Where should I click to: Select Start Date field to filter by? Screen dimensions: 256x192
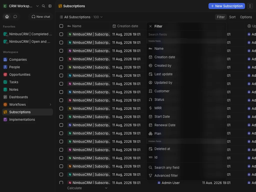186,116
